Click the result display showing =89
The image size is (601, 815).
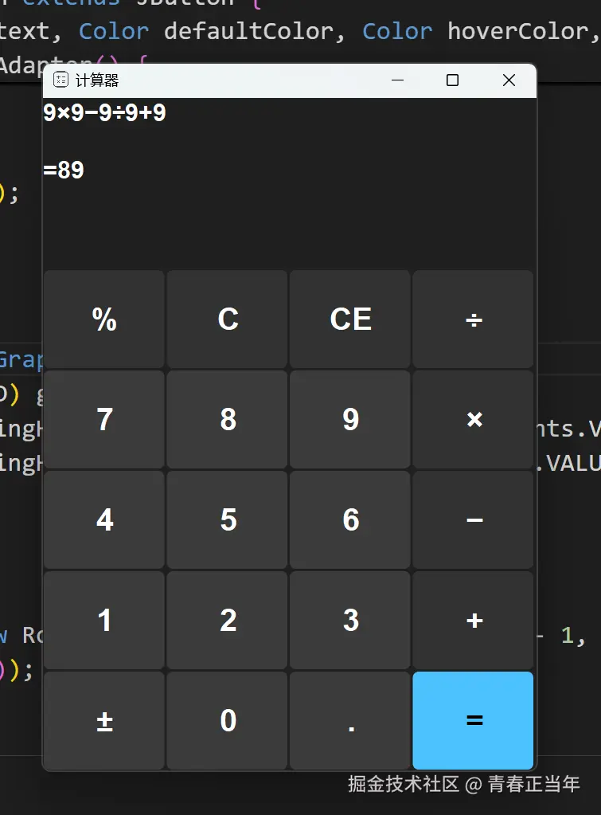tap(64, 170)
